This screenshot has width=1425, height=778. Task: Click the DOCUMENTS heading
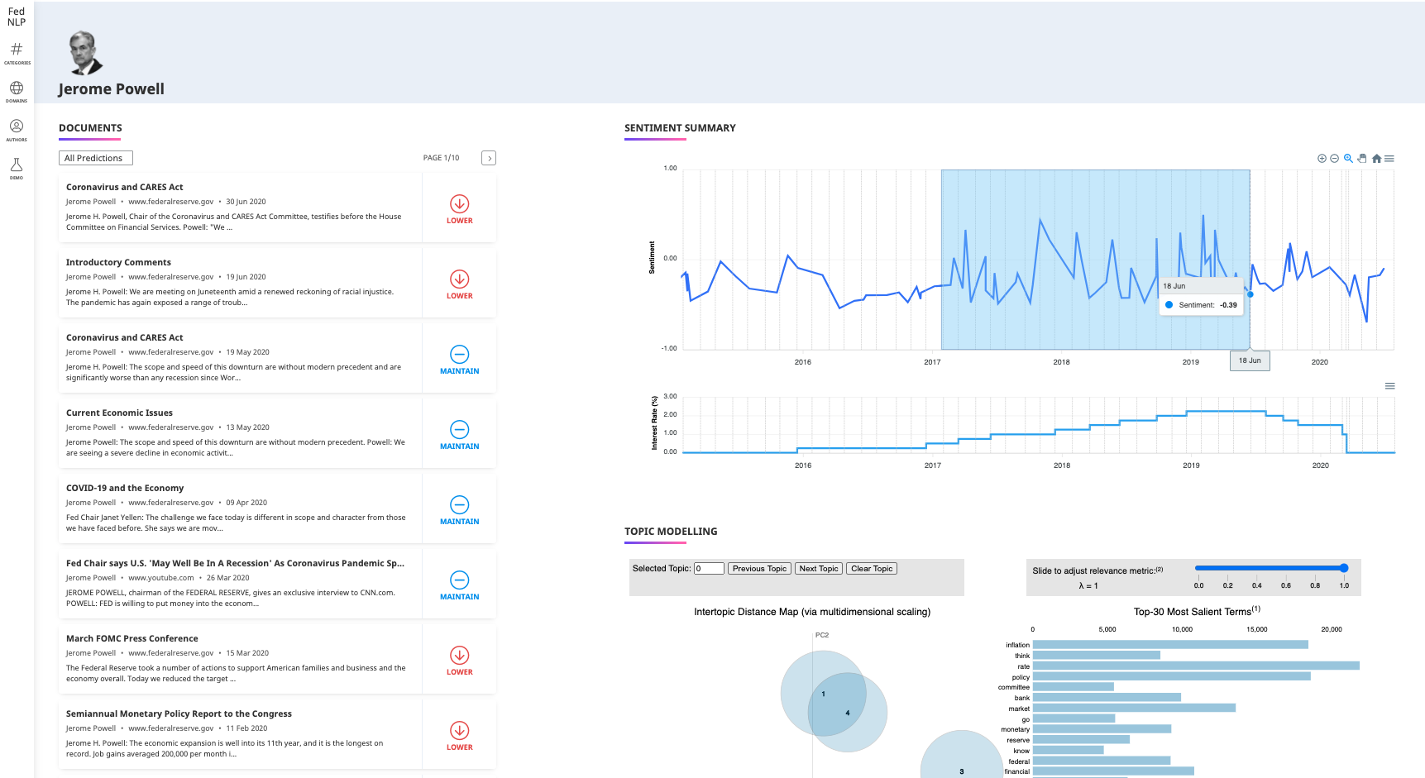click(x=90, y=128)
